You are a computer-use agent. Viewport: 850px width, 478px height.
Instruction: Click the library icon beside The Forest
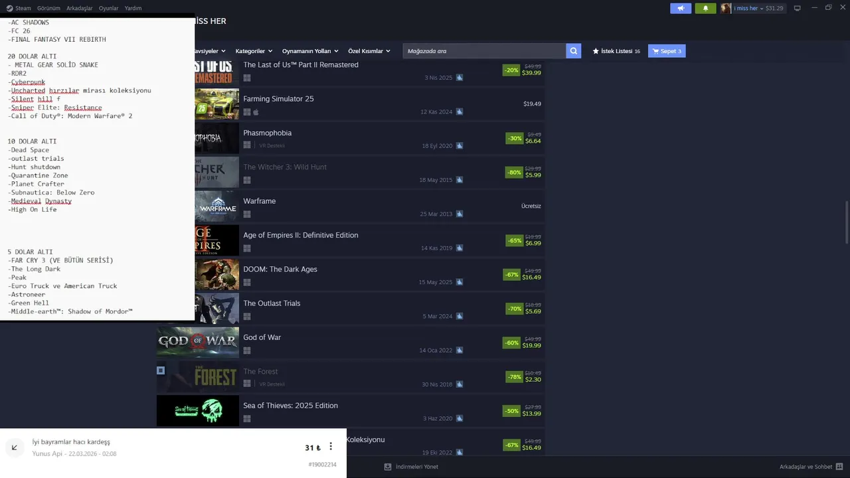pyautogui.click(x=161, y=370)
